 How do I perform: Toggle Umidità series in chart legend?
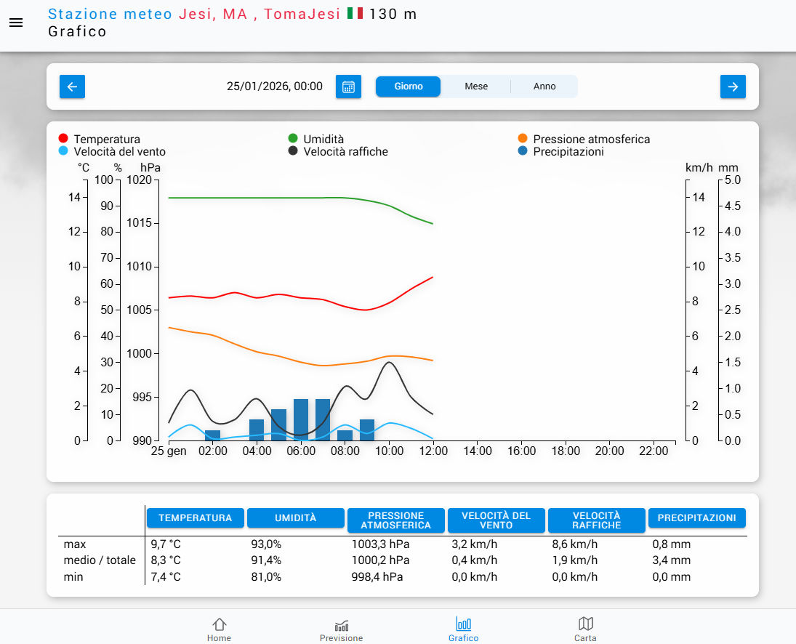click(323, 139)
